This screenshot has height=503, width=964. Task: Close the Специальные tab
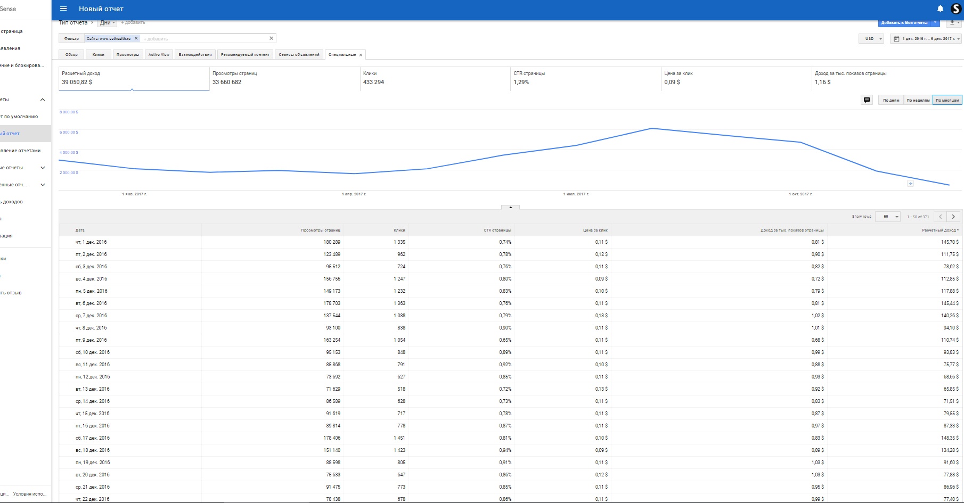[x=361, y=55]
